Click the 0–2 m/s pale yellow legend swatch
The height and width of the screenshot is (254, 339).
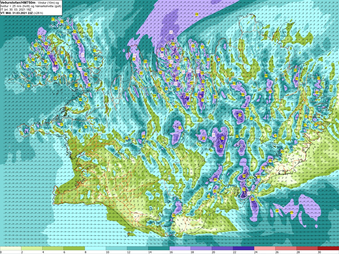point(11,248)
